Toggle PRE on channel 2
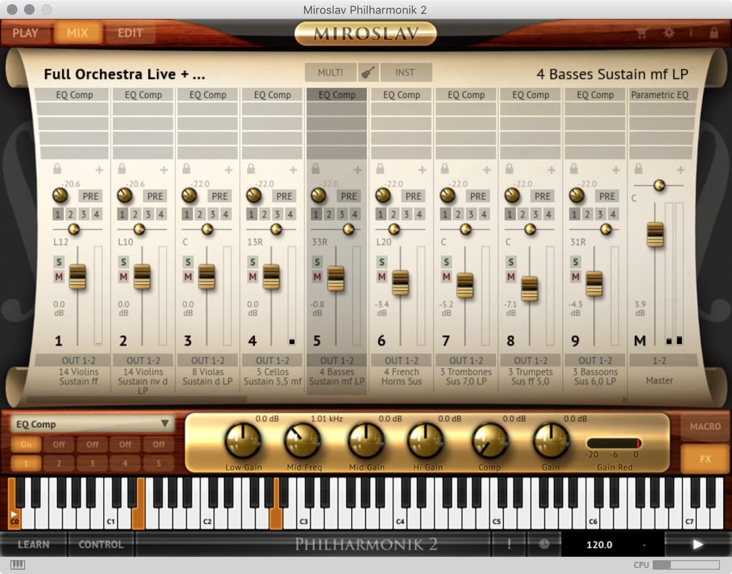Screen dimensions: 732x574 click(155, 196)
